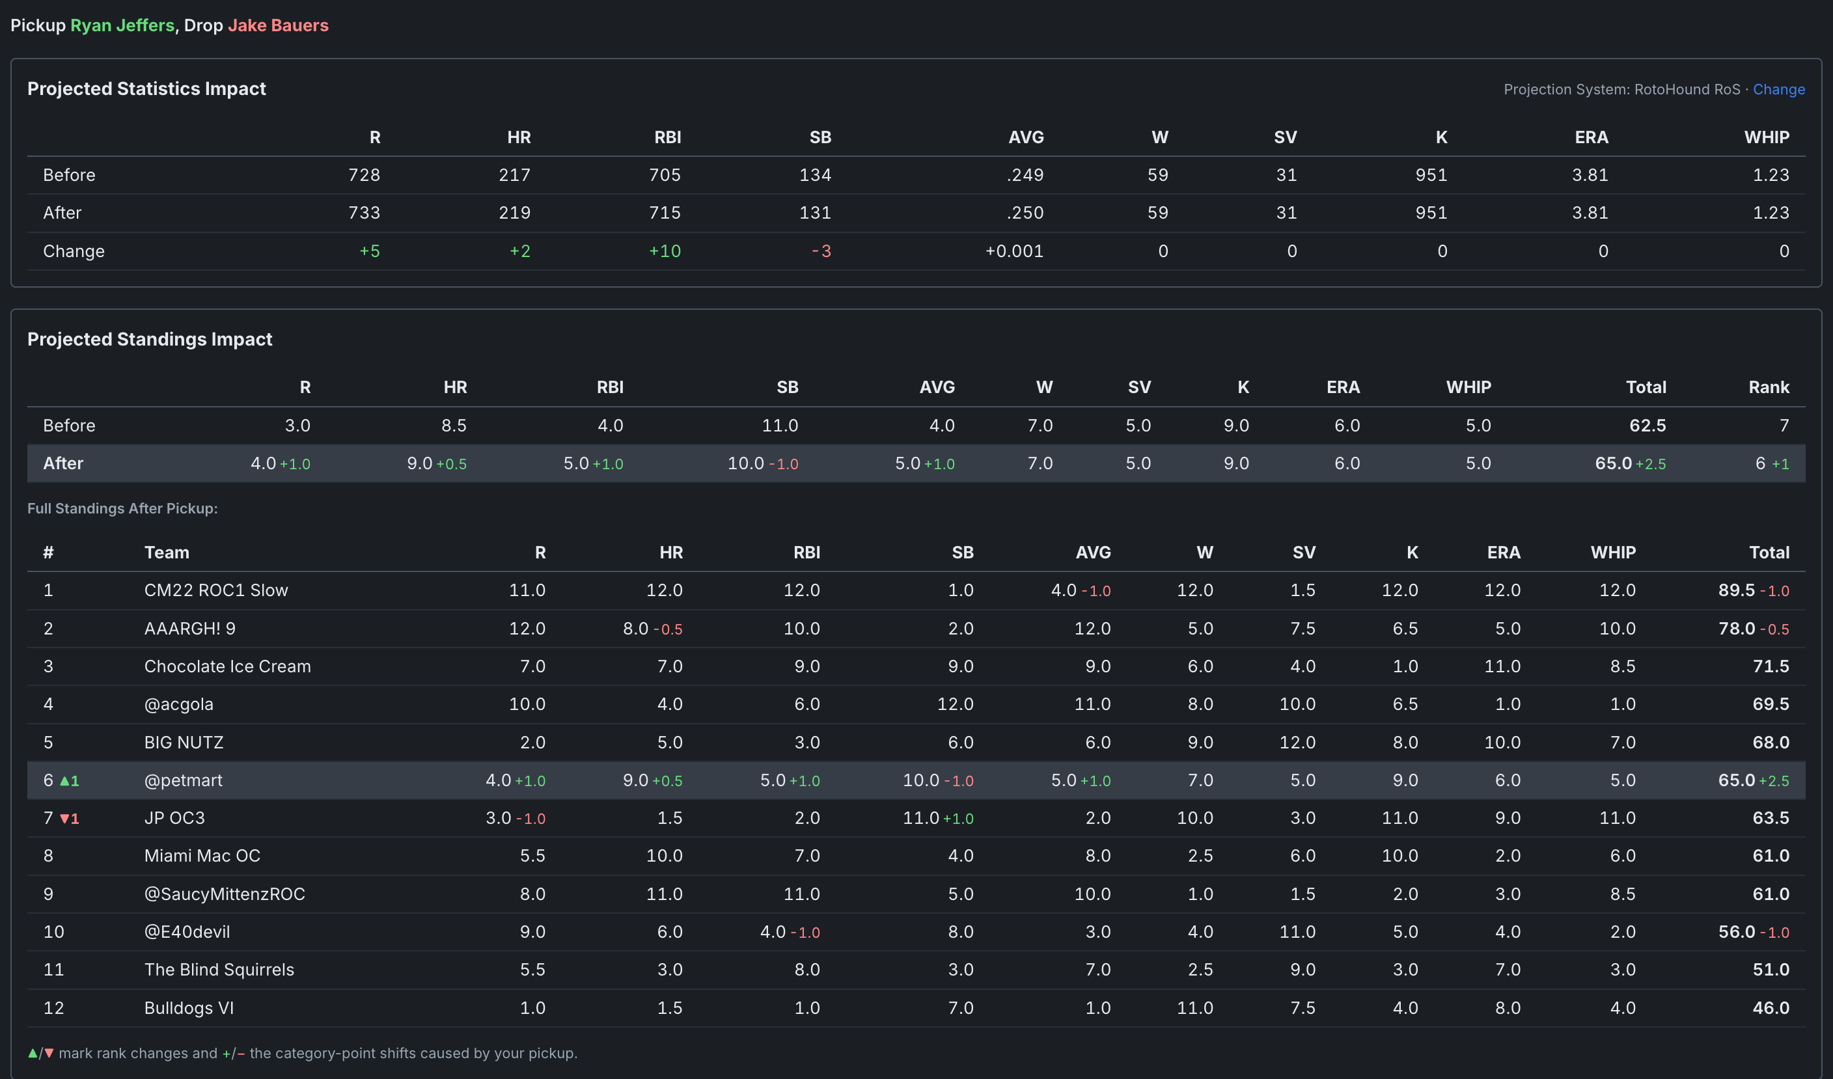Click the Change projection system link
The image size is (1833, 1079).
point(1778,89)
